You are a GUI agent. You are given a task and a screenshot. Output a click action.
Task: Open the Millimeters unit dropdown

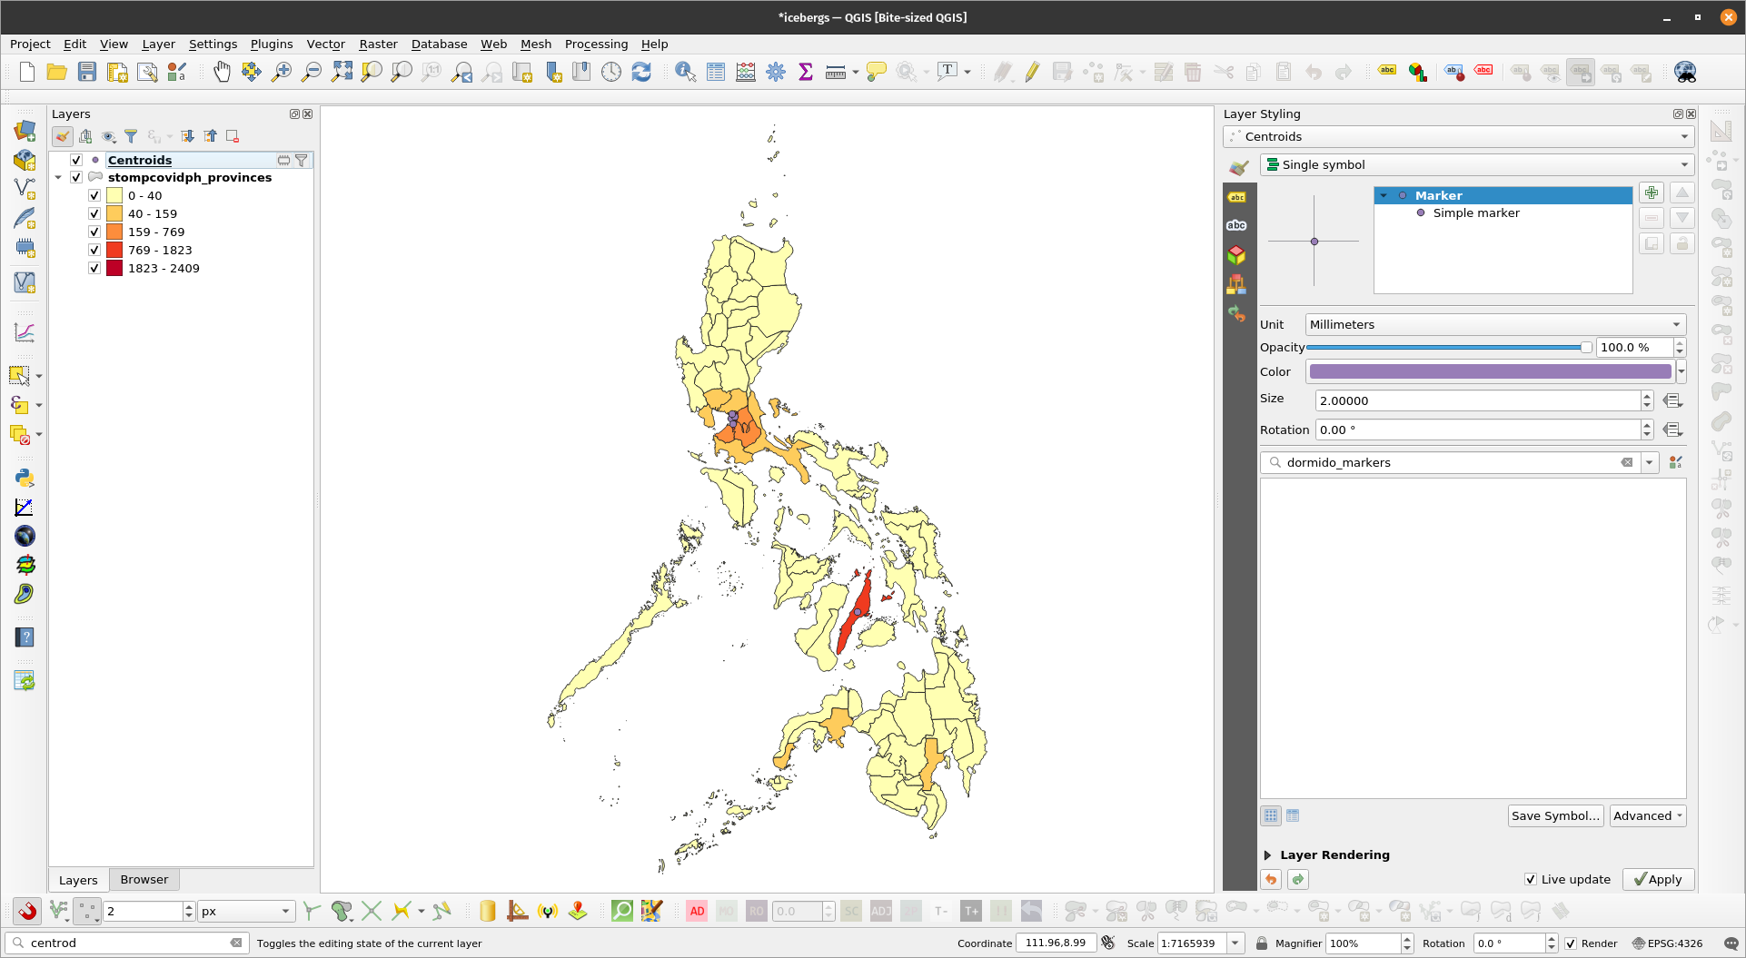pyautogui.click(x=1495, y=324)
